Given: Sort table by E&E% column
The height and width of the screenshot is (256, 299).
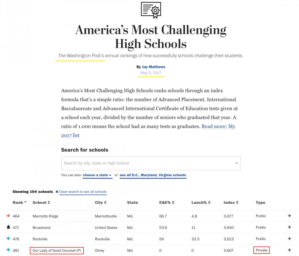Looking at the screenshot, I should 167,202.
